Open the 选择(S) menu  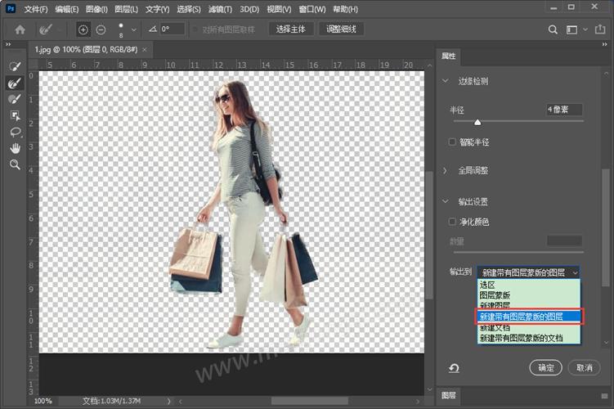pos(188,9)
